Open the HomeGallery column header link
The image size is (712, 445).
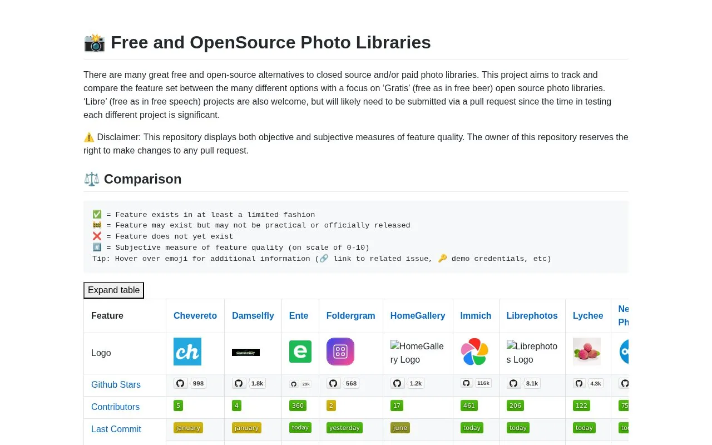click(x=418, y=315)
